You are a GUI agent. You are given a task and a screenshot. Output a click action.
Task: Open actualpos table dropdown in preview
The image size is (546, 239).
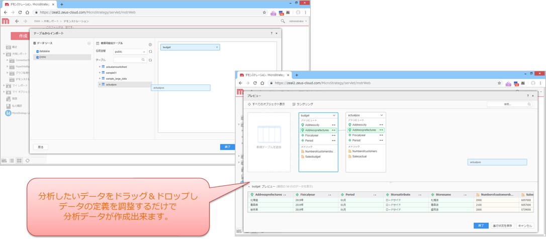click(382, 115)
